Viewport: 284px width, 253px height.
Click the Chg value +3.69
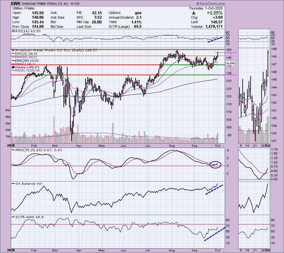coord(217,17)
